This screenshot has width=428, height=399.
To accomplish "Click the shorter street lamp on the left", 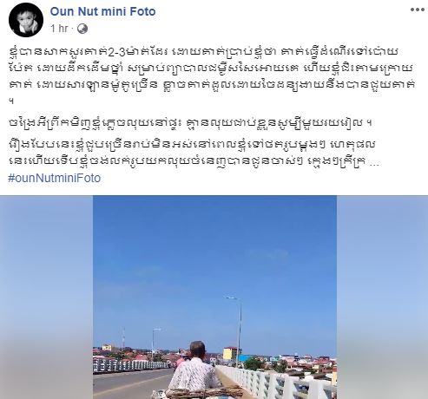I will pos(154,344).
